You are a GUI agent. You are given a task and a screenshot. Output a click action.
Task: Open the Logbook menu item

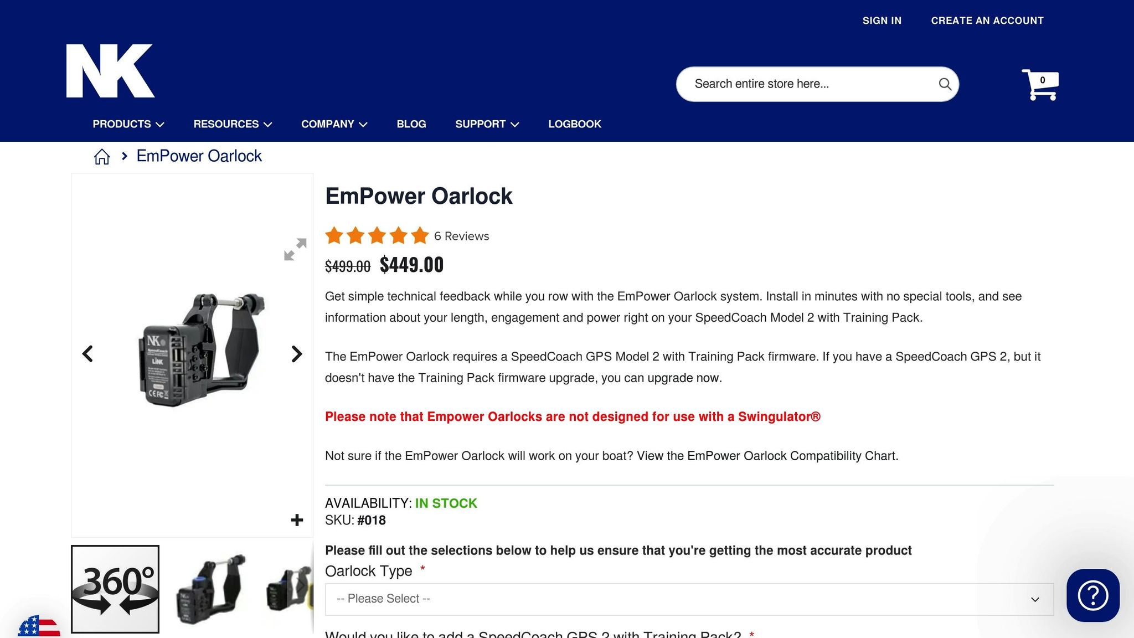[575, 124]
